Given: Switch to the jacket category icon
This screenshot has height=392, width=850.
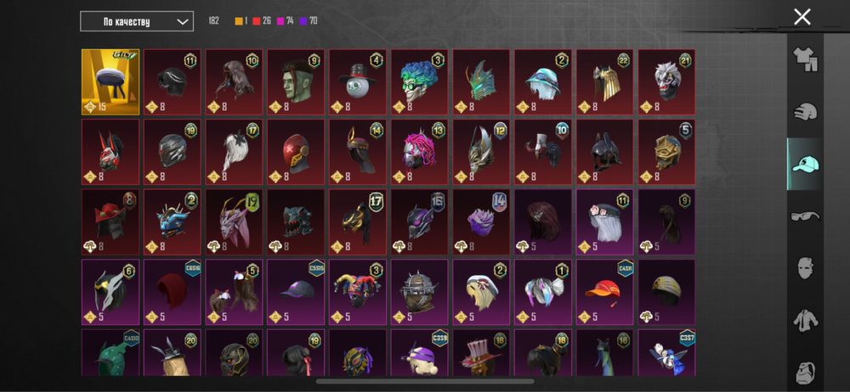Looking at the screenshot, I should [805, 321].
